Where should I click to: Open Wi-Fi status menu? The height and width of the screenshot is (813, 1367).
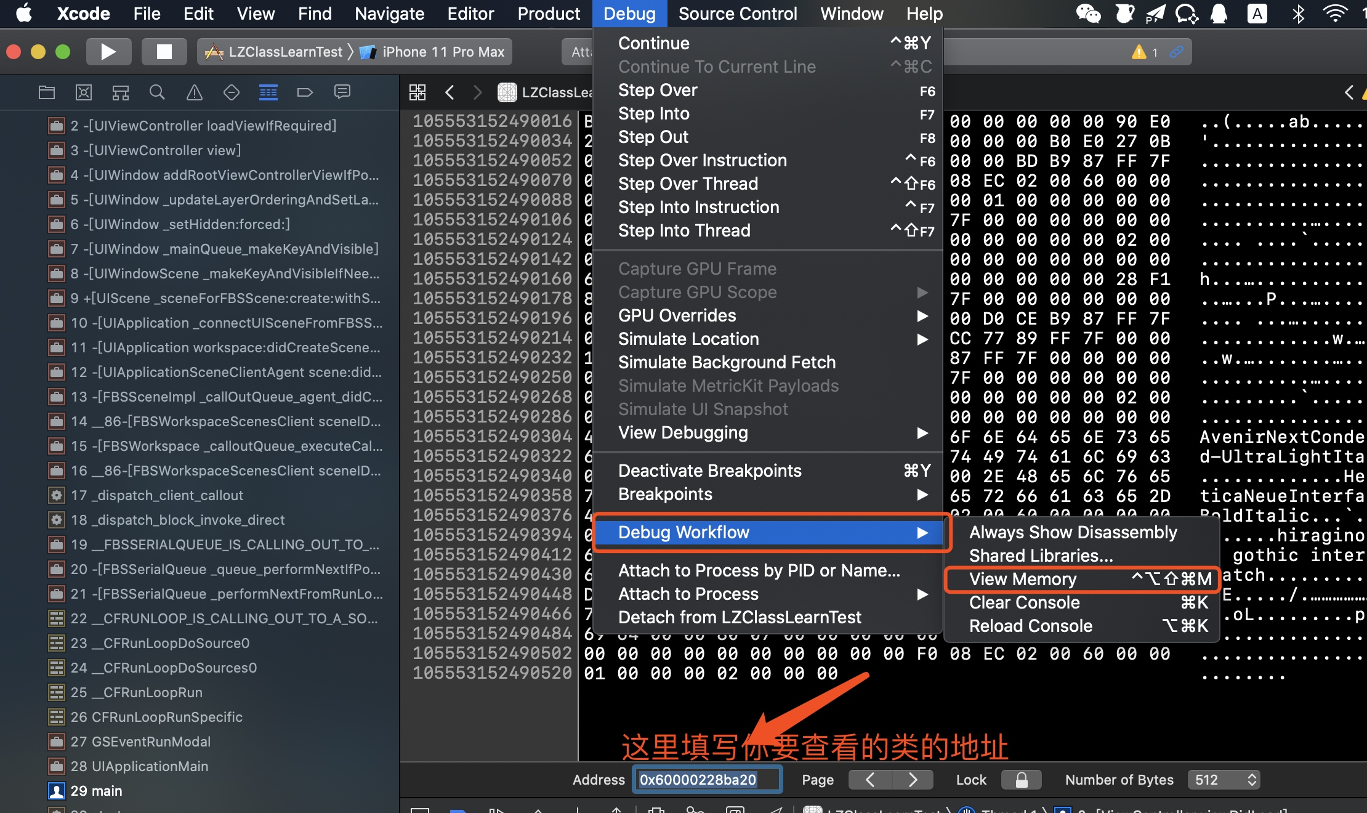(x=1335, y=14)
